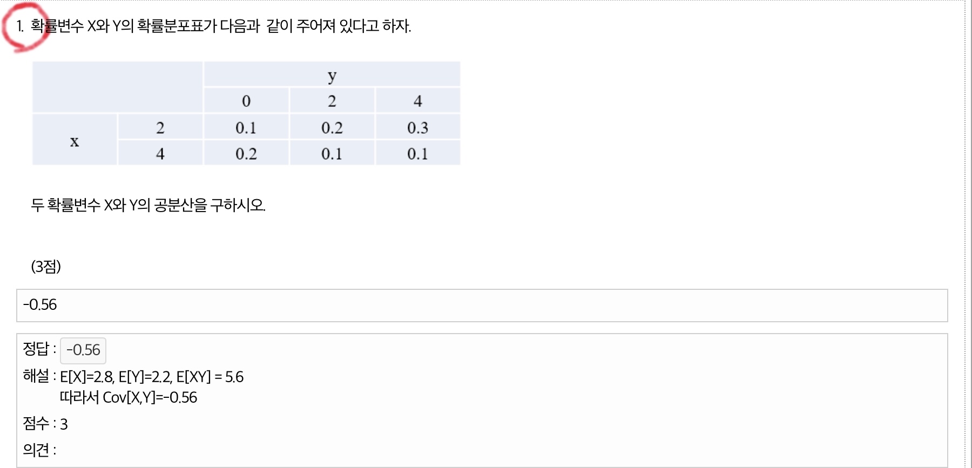Click the y value 2 header cell
Screen dimensions: 972x468
[x=332, y=101]
